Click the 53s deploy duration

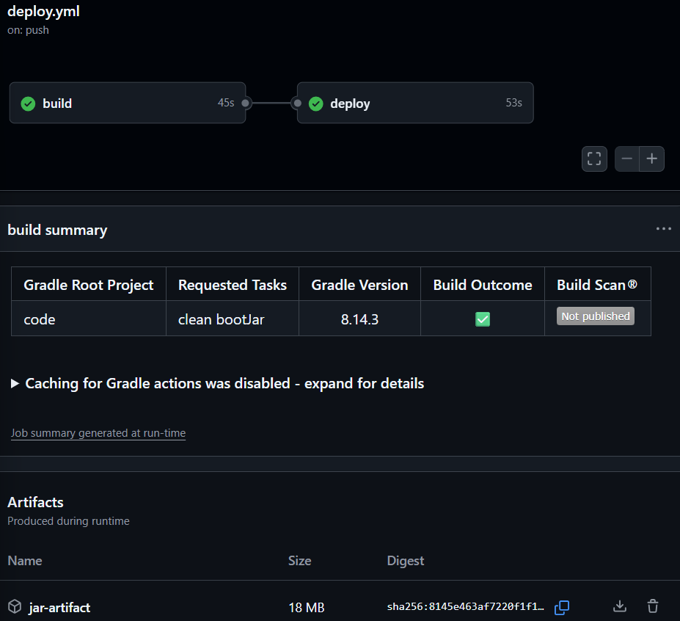tap(514, 103)
